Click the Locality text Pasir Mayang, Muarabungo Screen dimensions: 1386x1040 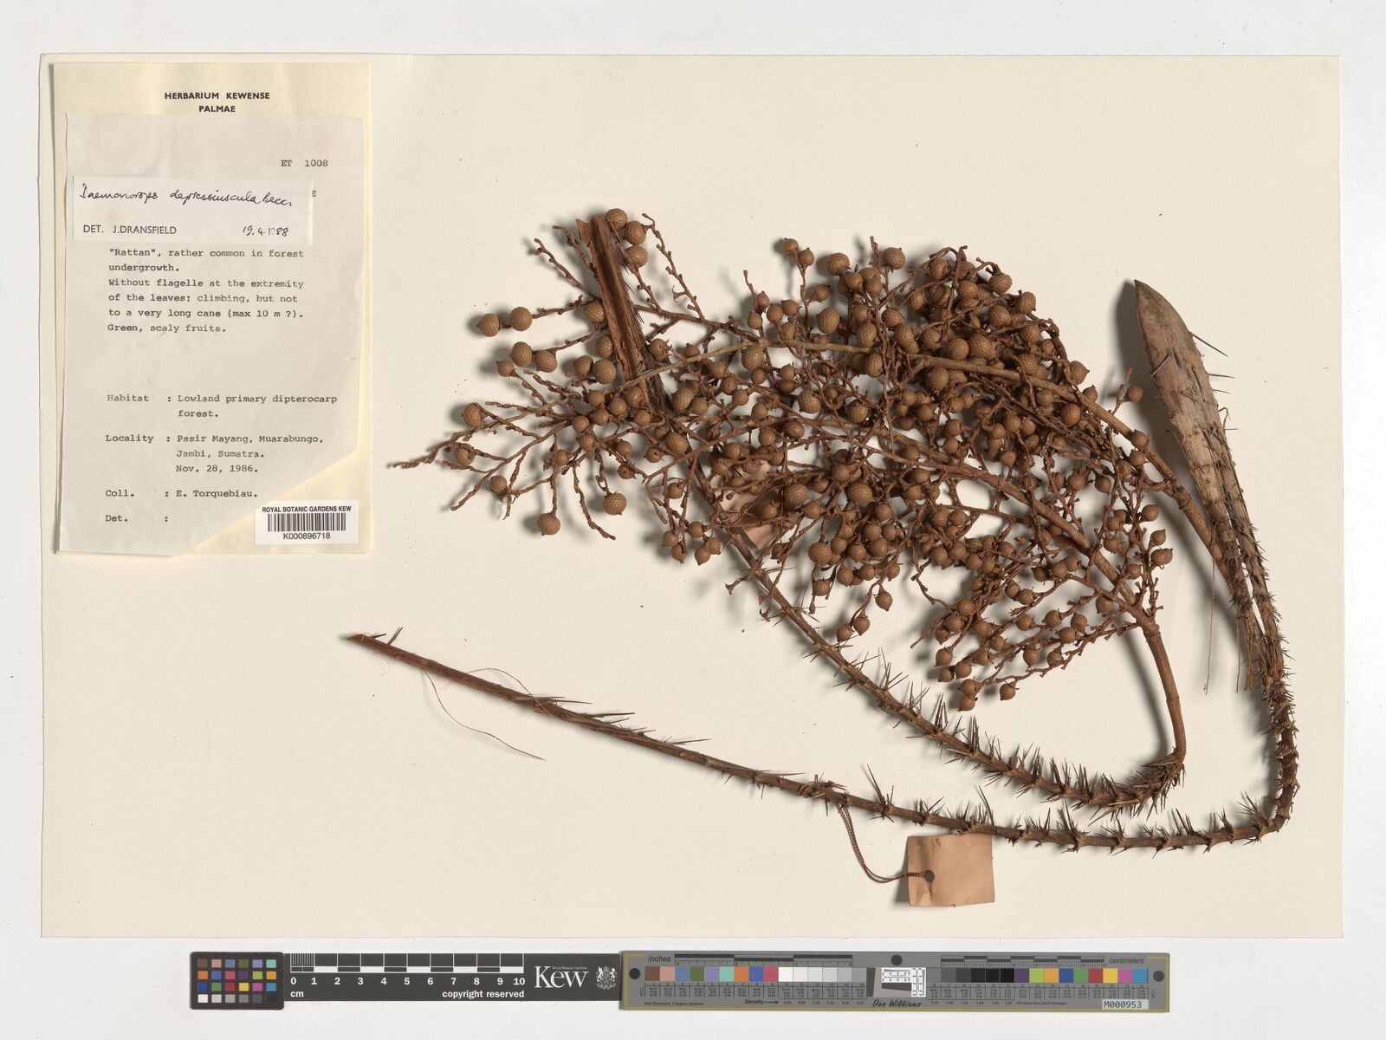pos(250,439)
